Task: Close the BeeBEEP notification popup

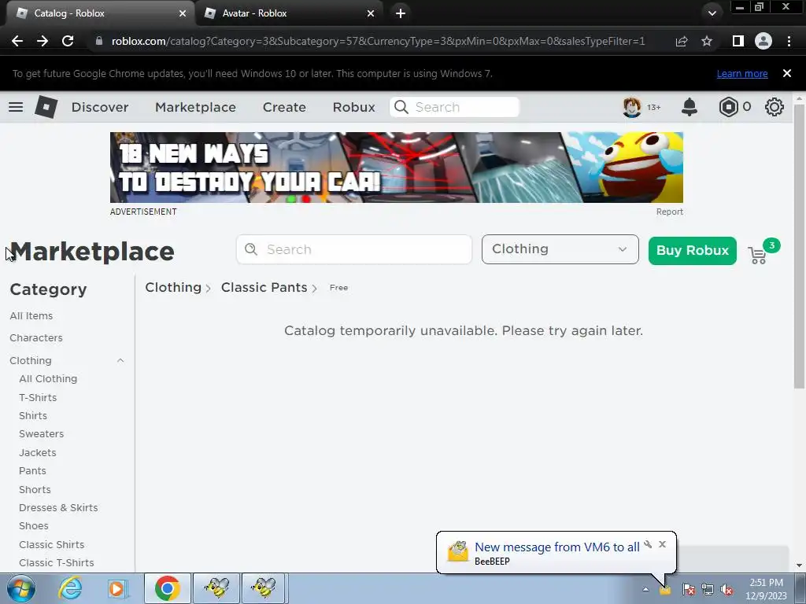Action: [662, 544]
